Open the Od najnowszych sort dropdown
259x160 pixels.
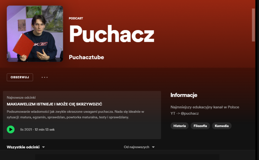(x=139, y=147)
